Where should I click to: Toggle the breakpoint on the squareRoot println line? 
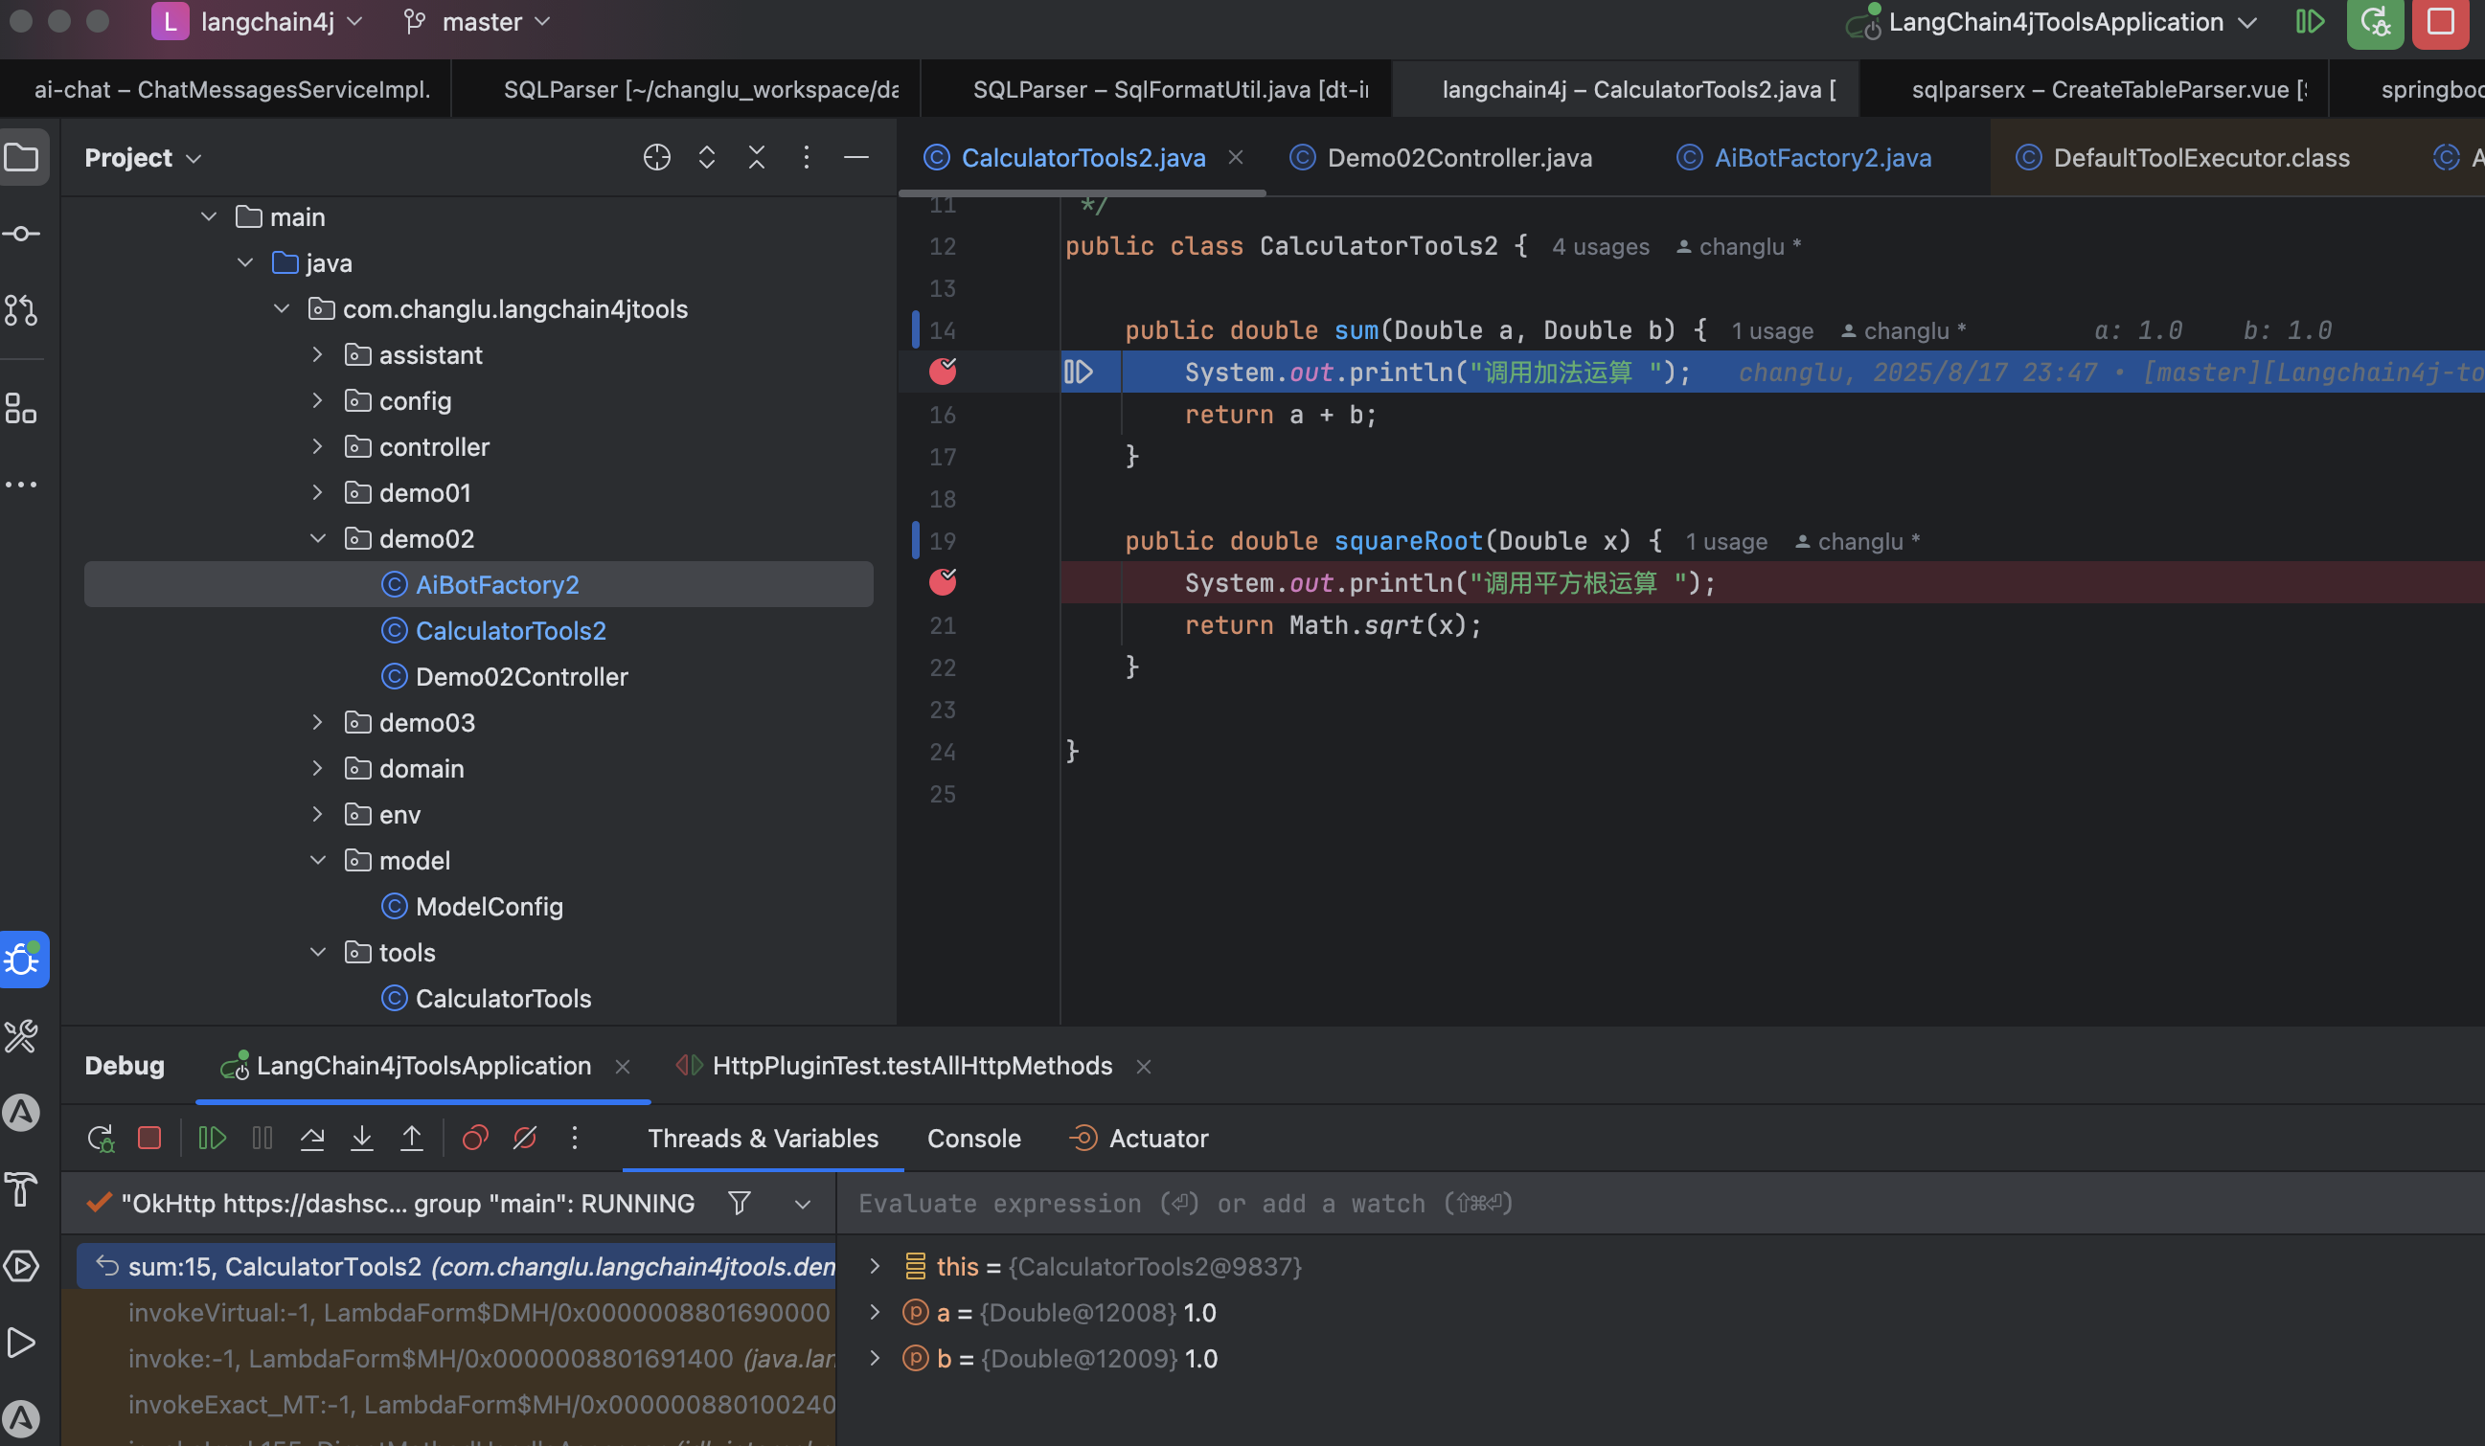943,582
